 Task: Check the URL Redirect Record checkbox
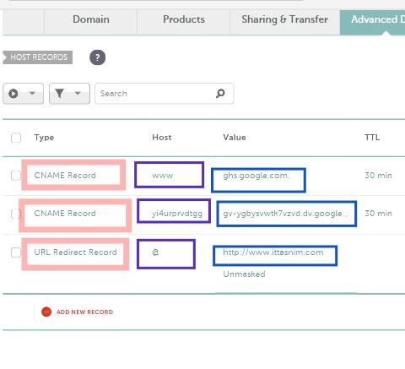16,252
